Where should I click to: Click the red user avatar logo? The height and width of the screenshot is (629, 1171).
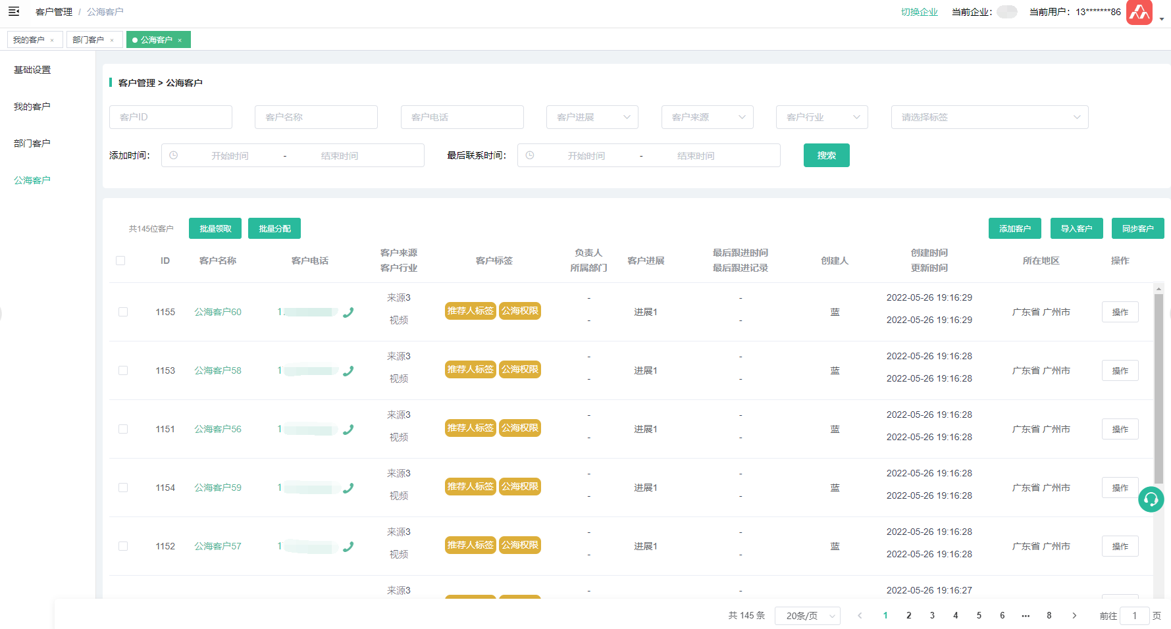click(x=1139, y=13)
